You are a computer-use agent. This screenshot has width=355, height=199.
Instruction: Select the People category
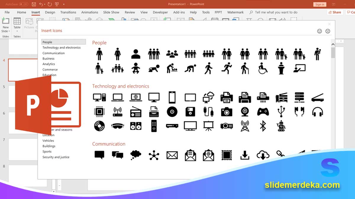(64, 42)
